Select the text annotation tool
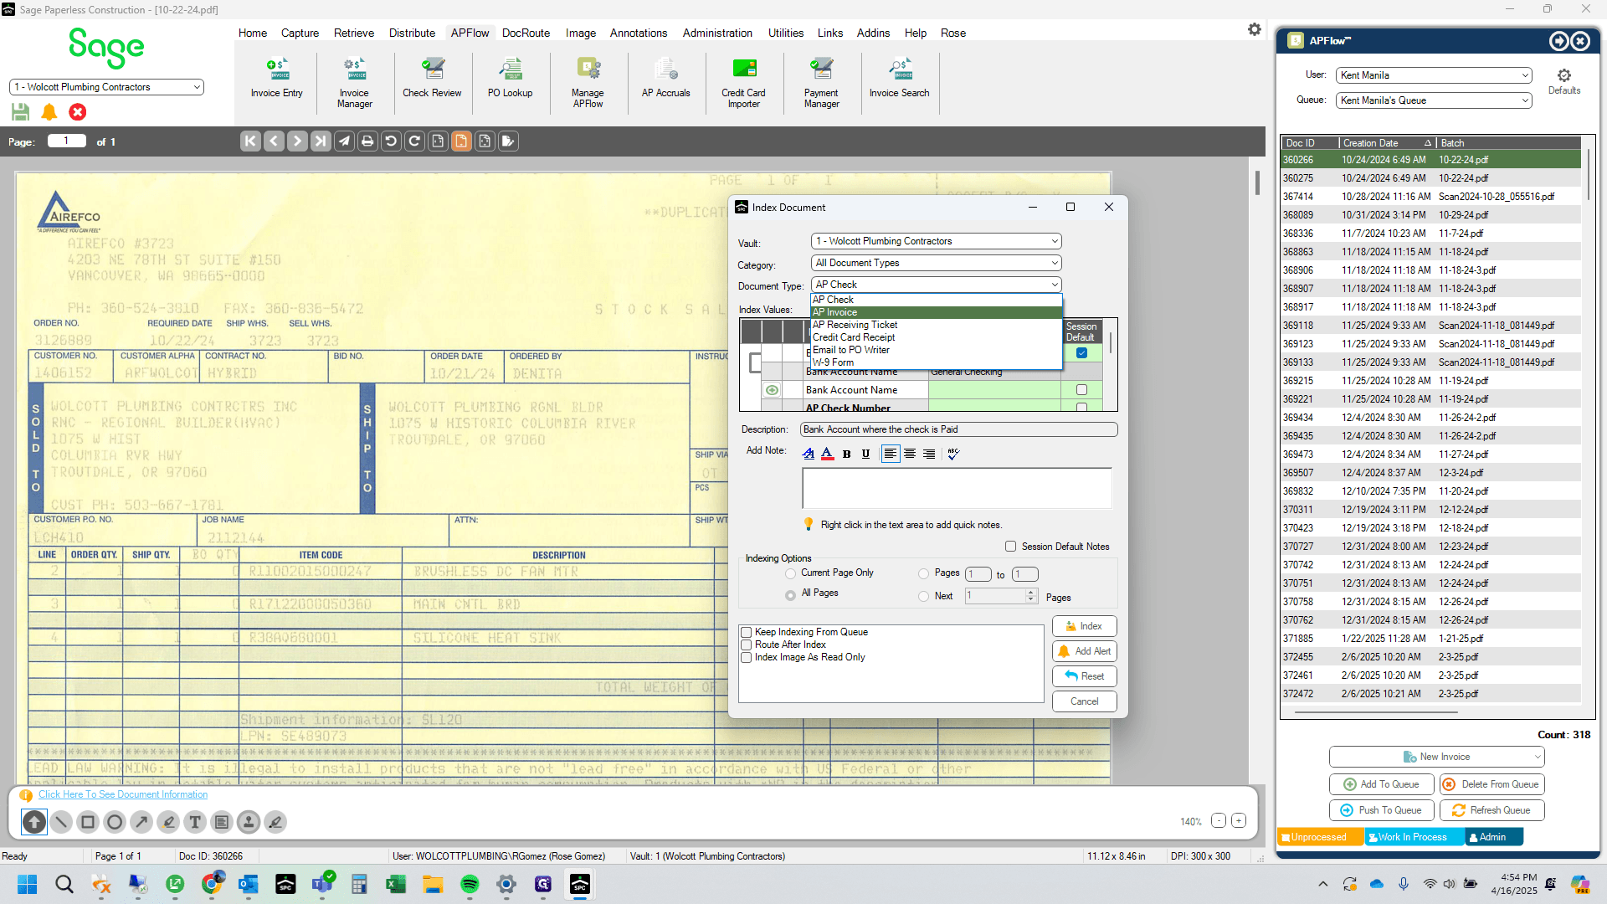Screen dimensions: 1607x904 pyautogui.click(x=195, y=822)
